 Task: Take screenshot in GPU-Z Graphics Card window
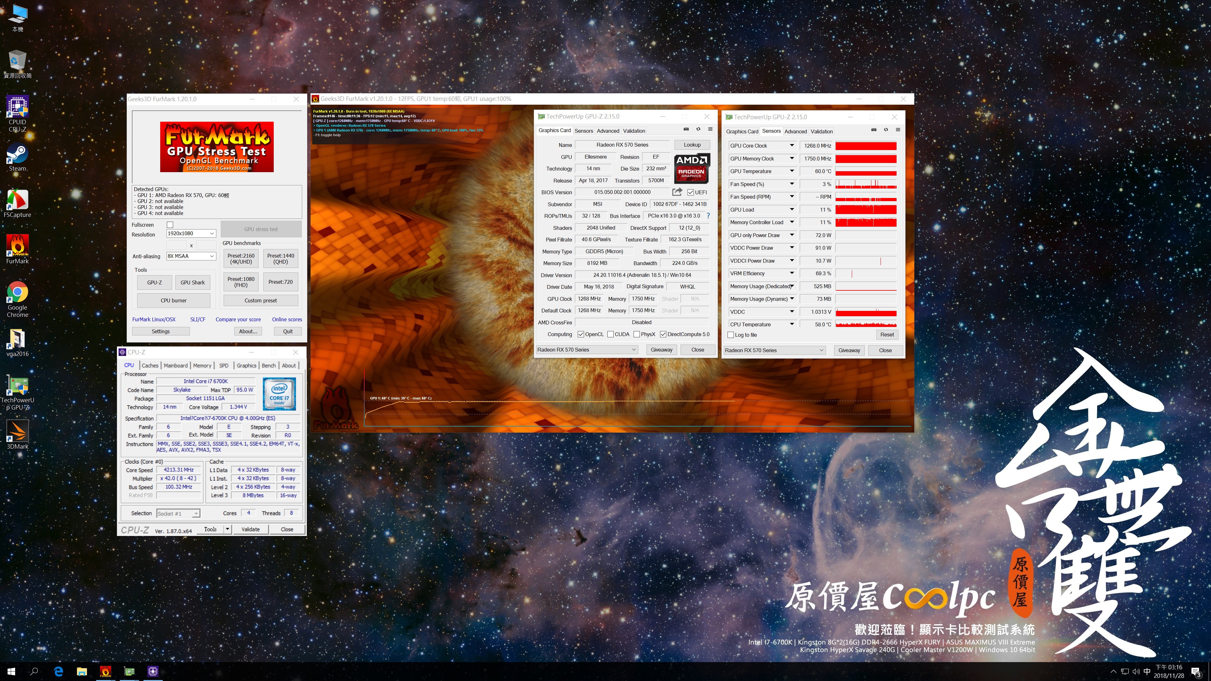pos(686,129)
